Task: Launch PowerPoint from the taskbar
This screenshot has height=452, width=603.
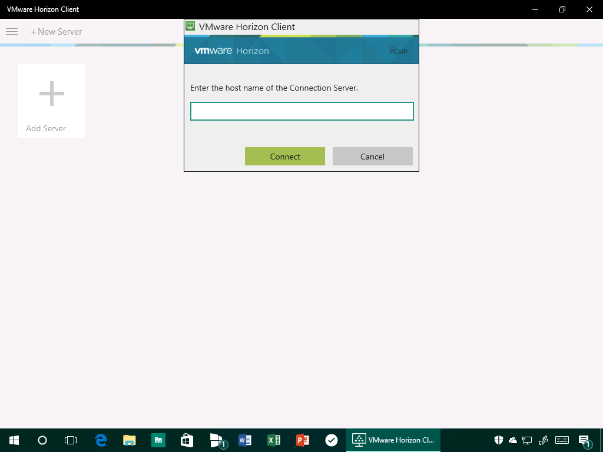Action: pos(303,440)
